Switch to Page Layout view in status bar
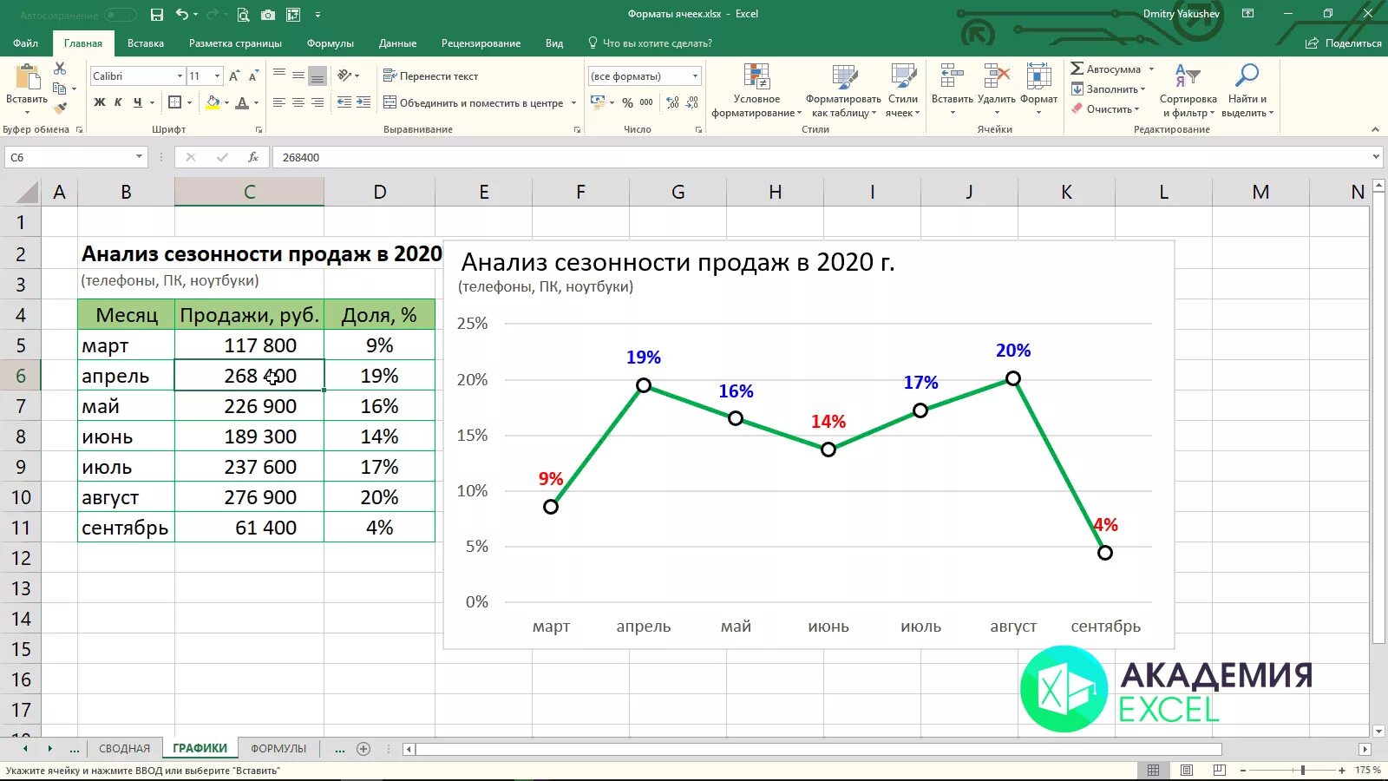This screenshot has height=781, width=1388. pyautogui.click(x=1186, y=770)
